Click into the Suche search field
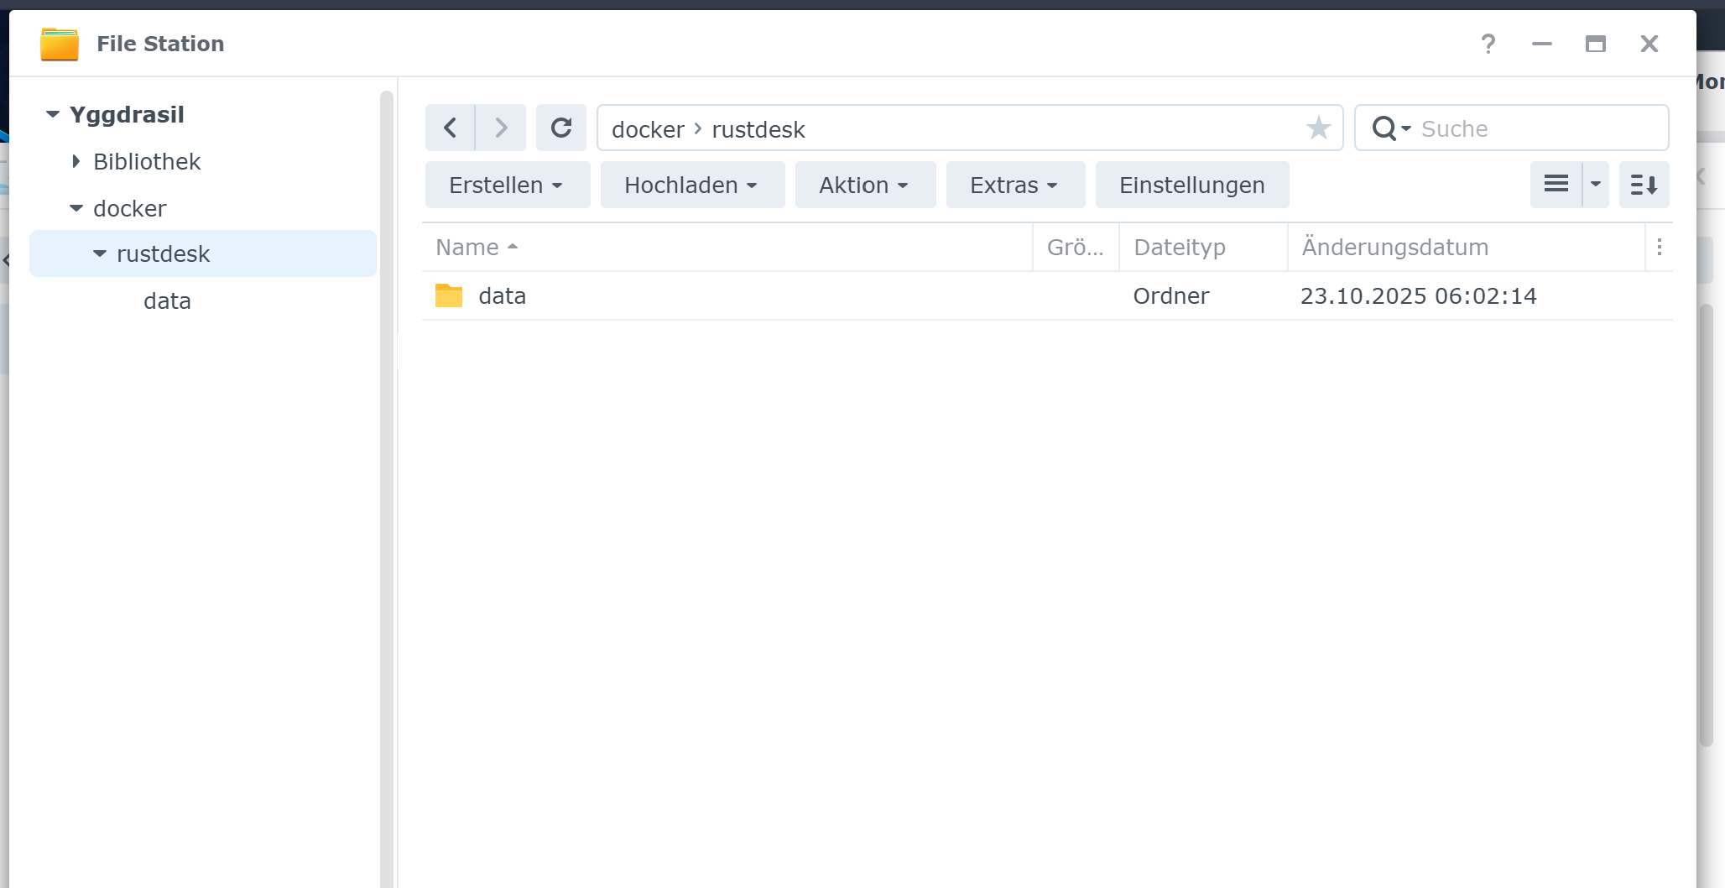Image resolution: width=1725 pixels, height=888 pixels. [x=1535, y=128]
